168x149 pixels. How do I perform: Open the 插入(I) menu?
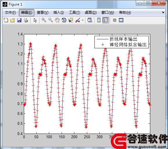coord(59,13)
